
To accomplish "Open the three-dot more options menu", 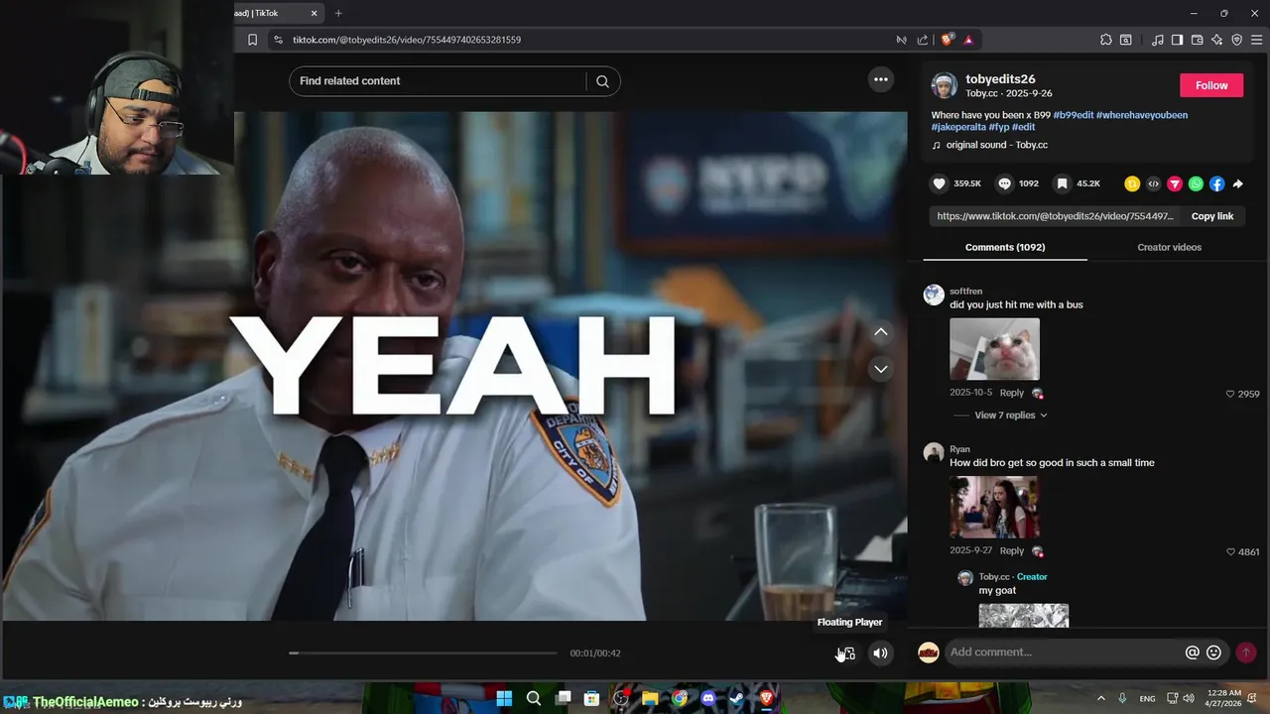I will point(880,79).
